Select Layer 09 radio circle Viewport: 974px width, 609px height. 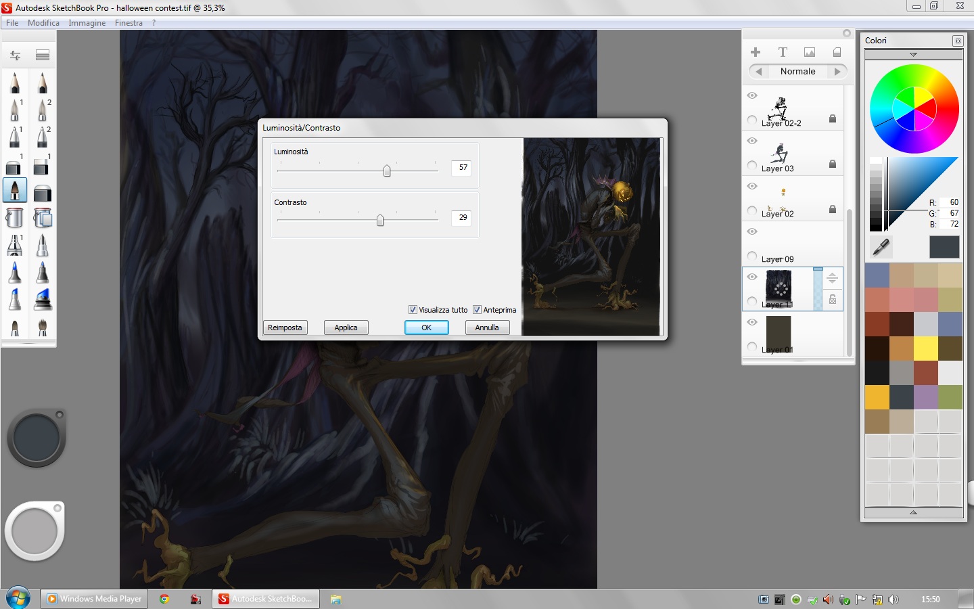[752, 256]
